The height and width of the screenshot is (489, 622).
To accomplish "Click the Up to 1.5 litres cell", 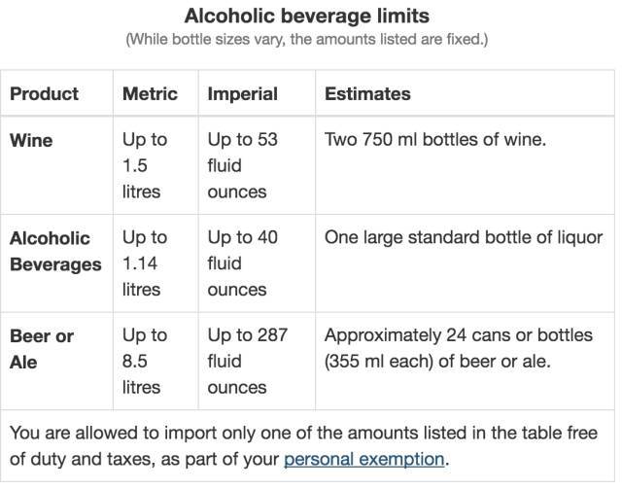I will pos(145,165).
